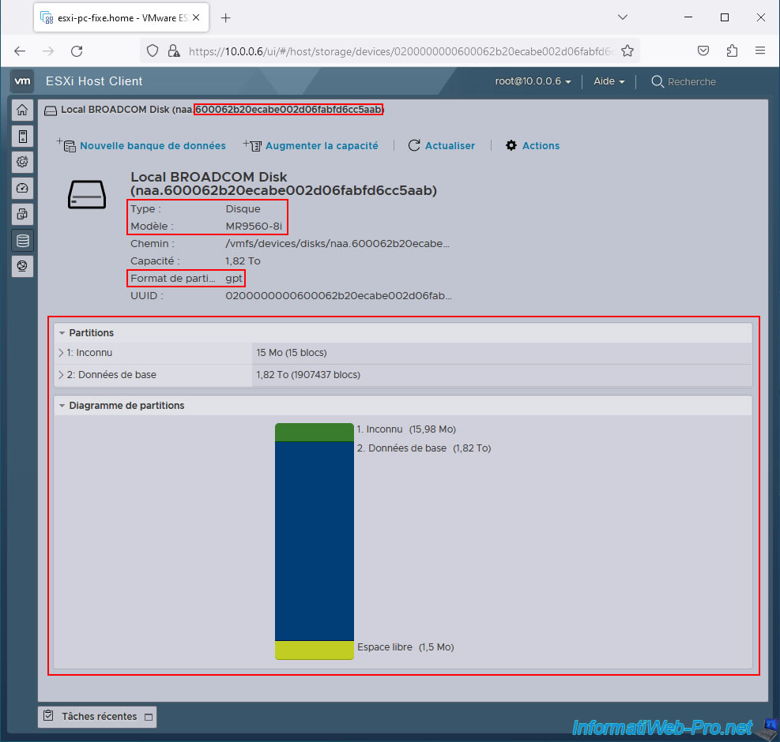Image resolution: width=780 pixels, height=742 pixels.
Task: Collapse the Partitions section
Action: tap(62, 333)
